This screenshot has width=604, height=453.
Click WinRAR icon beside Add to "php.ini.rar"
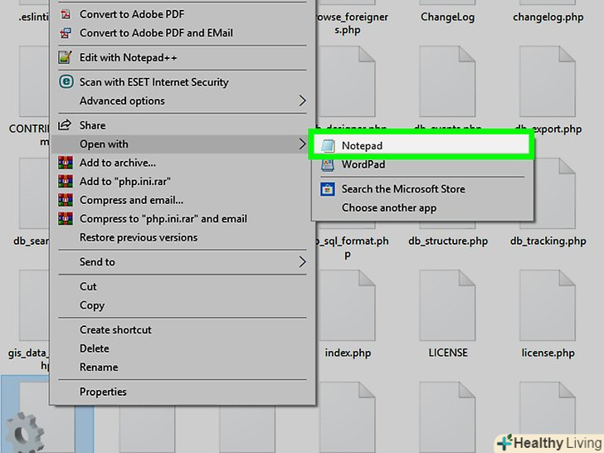tap(66, 181)
